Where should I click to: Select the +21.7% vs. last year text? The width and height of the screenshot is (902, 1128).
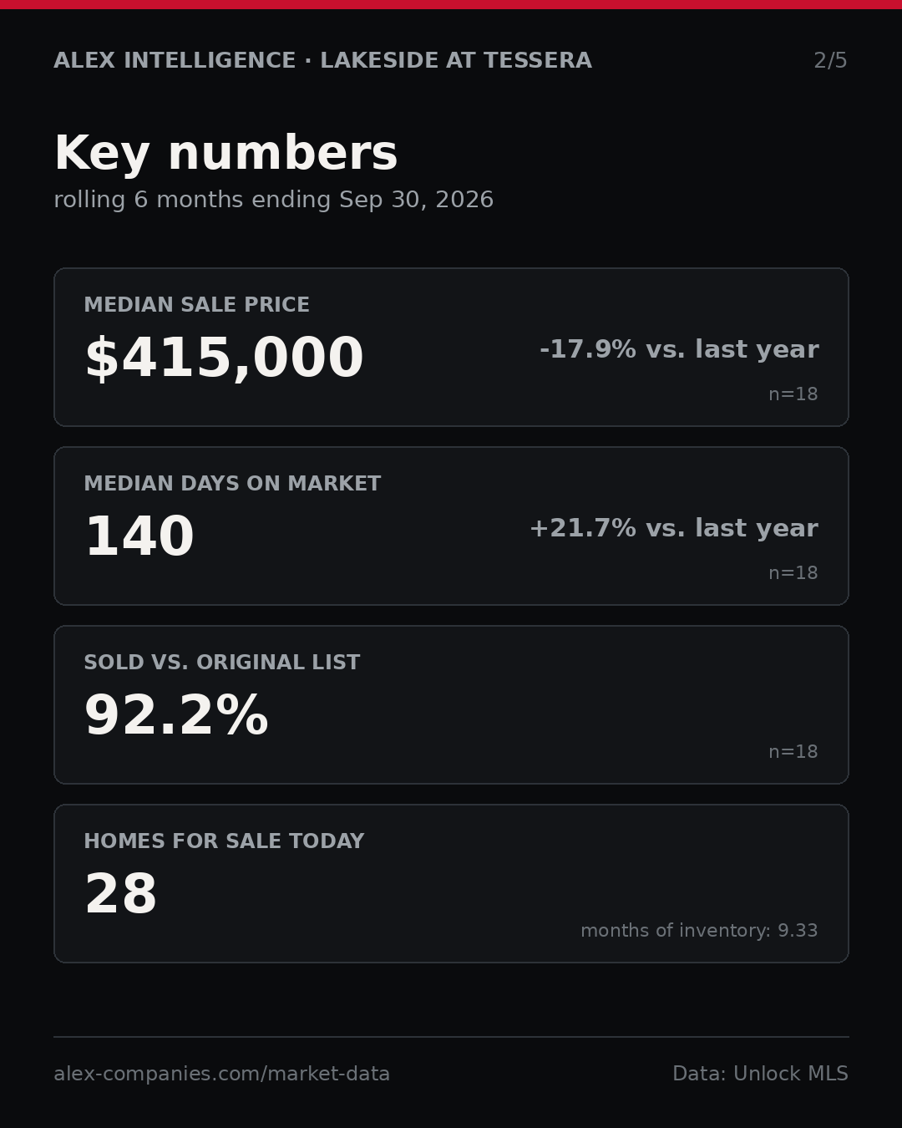673,528
